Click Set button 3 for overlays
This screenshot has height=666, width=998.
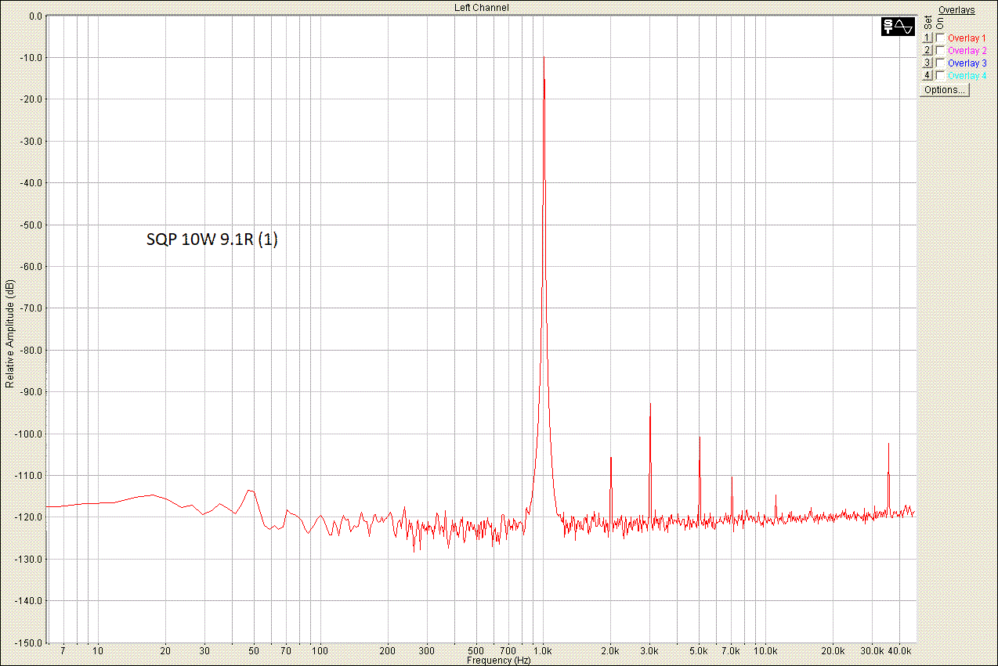click(x=927, y=63)
